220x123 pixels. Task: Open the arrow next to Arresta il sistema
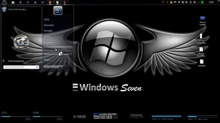pos(61,67)
